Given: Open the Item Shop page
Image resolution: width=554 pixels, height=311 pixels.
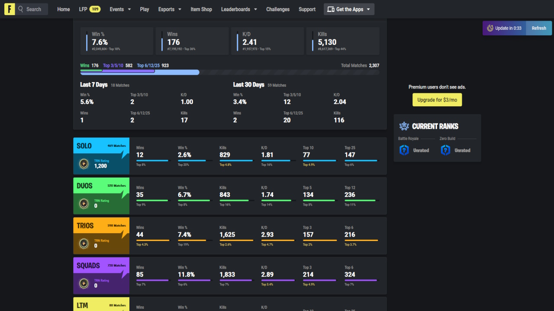Looking at the screenshot, I should pos(201,9).
